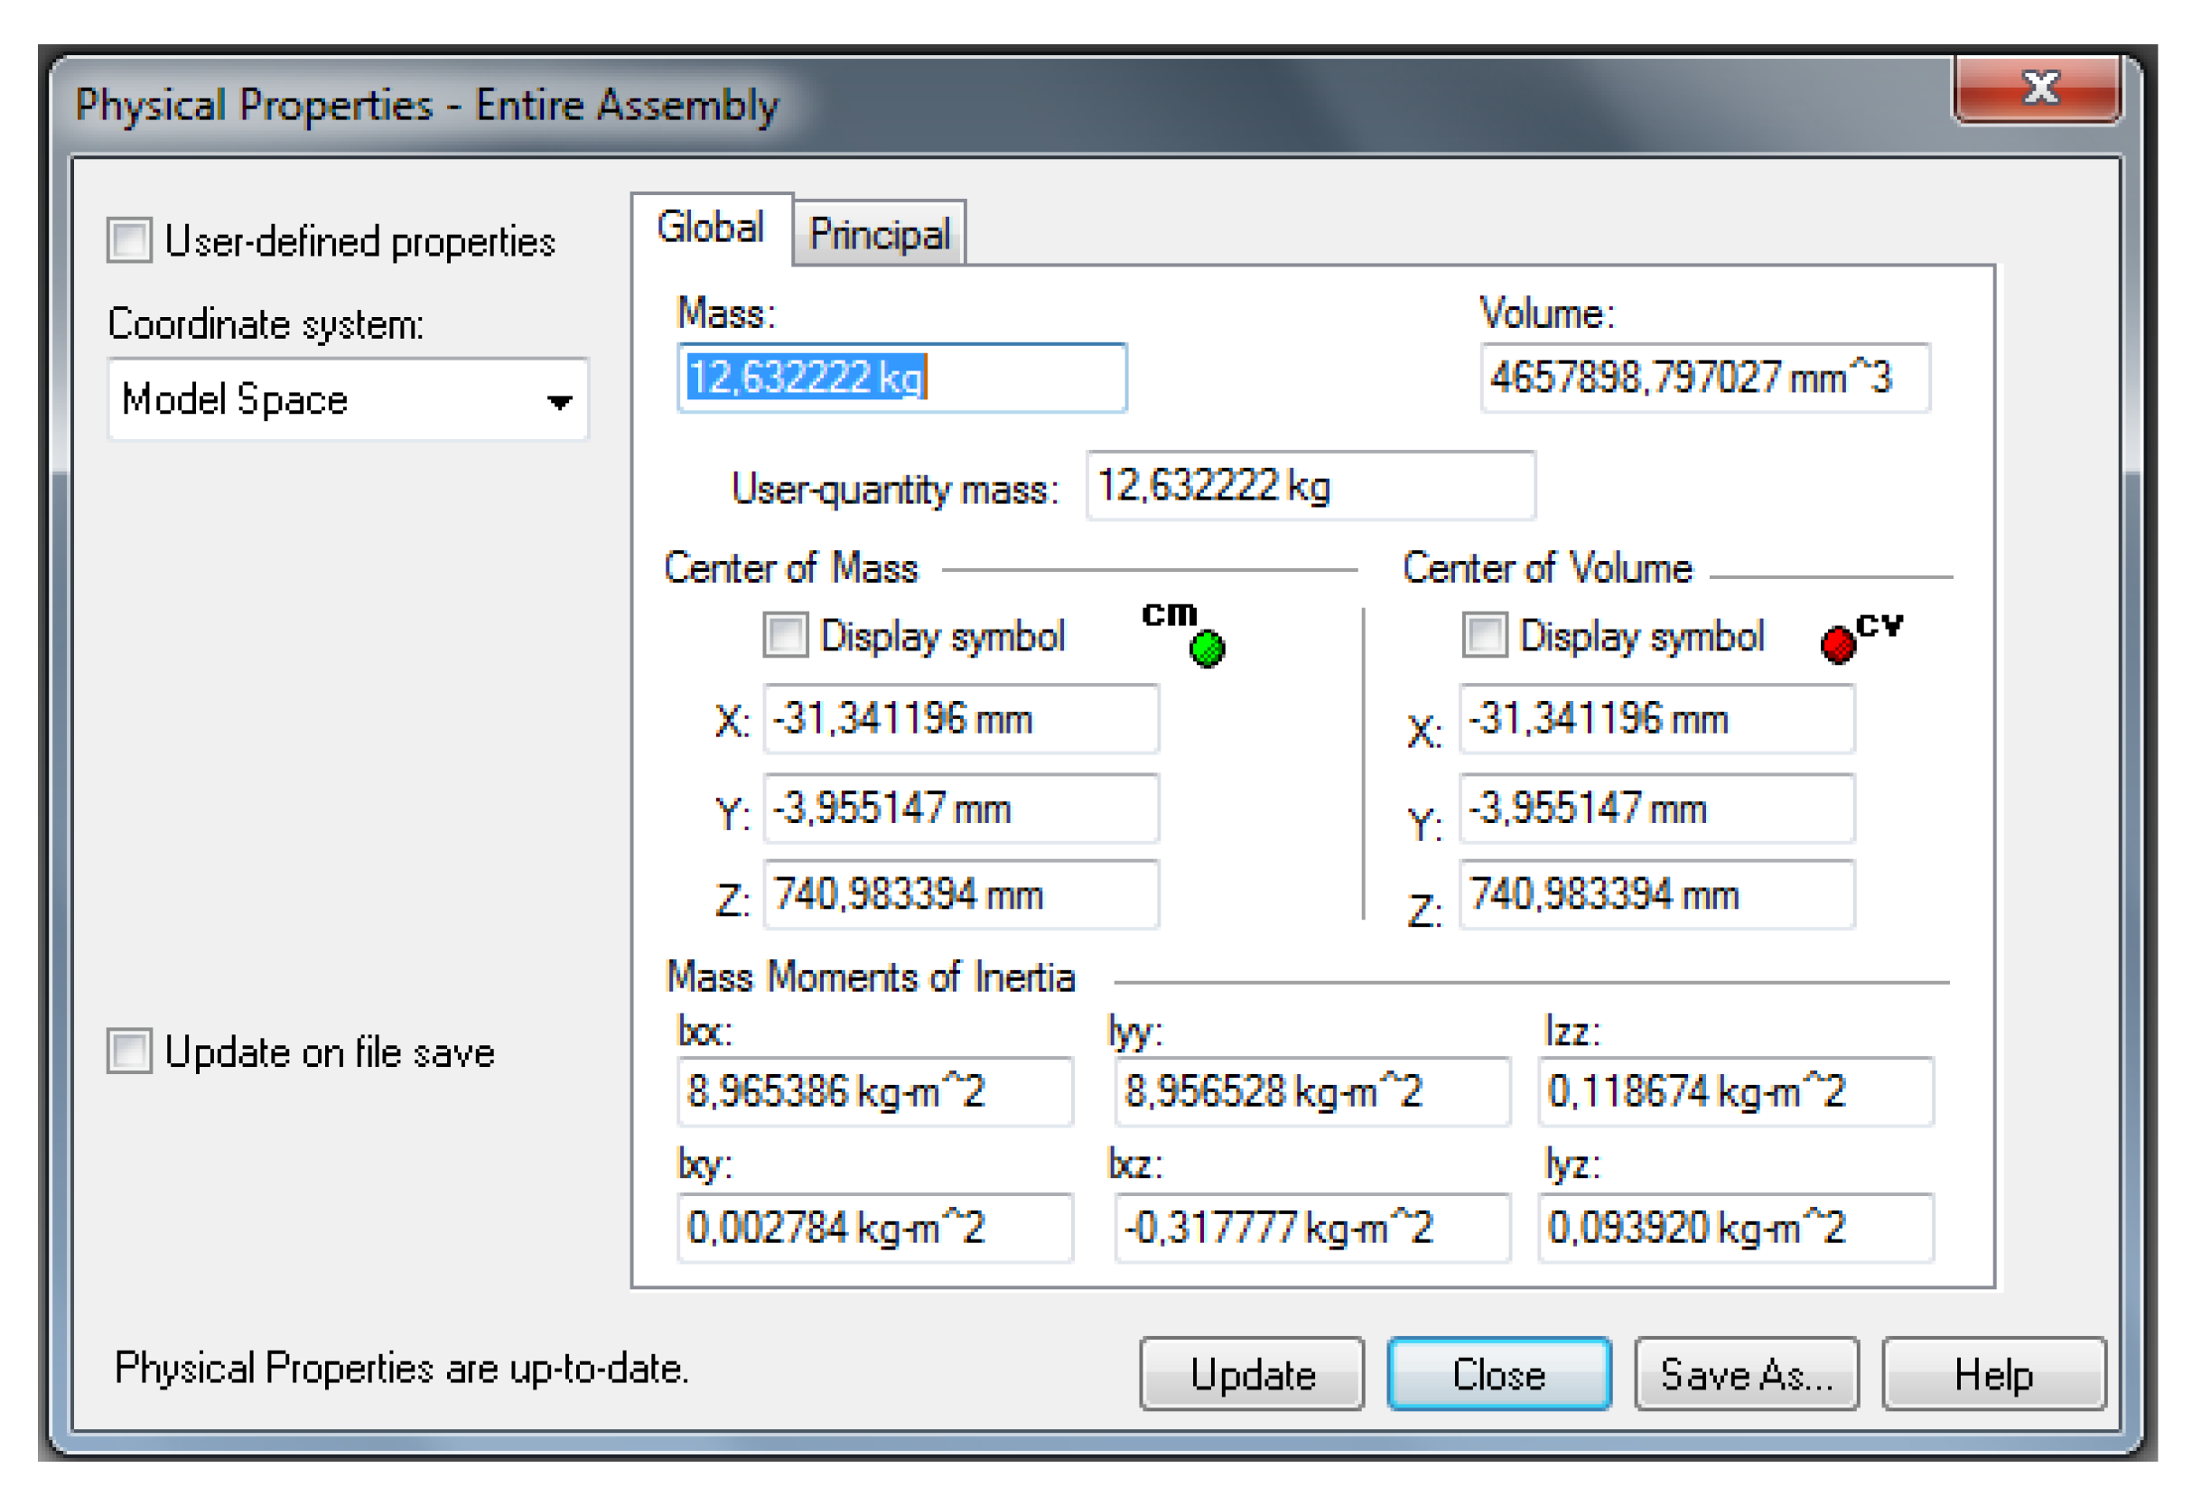
Task: Open the Coordinate system dropdown
Action: 348,399
